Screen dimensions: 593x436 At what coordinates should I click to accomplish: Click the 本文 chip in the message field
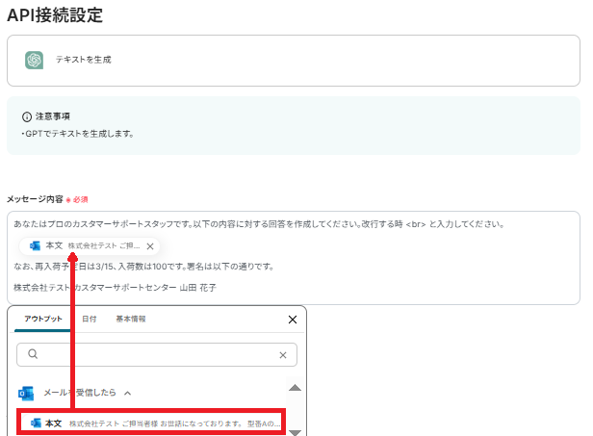click(x=90, y=246)
